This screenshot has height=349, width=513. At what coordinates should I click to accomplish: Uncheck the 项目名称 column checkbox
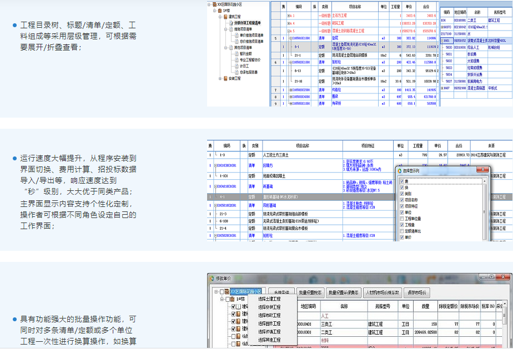pos(403,200)
